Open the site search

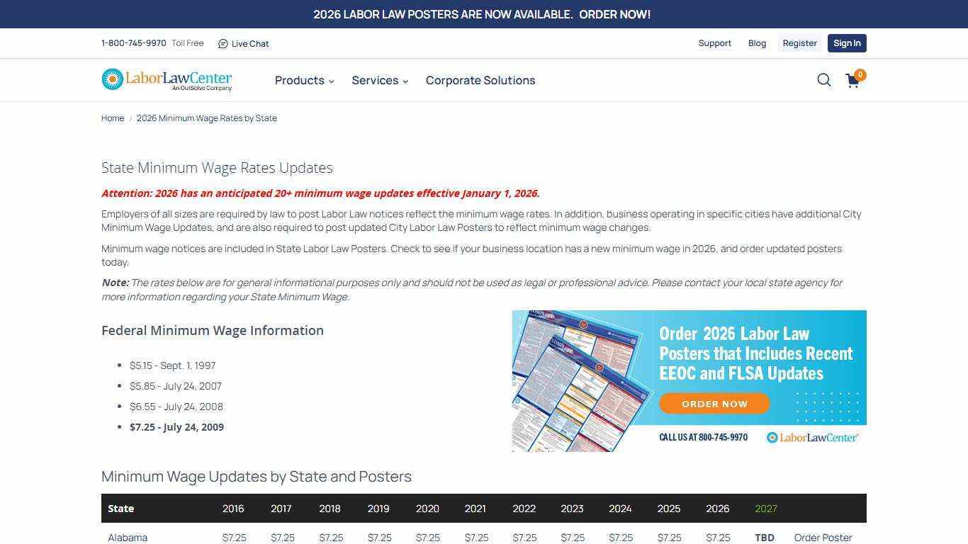(823, 80)
